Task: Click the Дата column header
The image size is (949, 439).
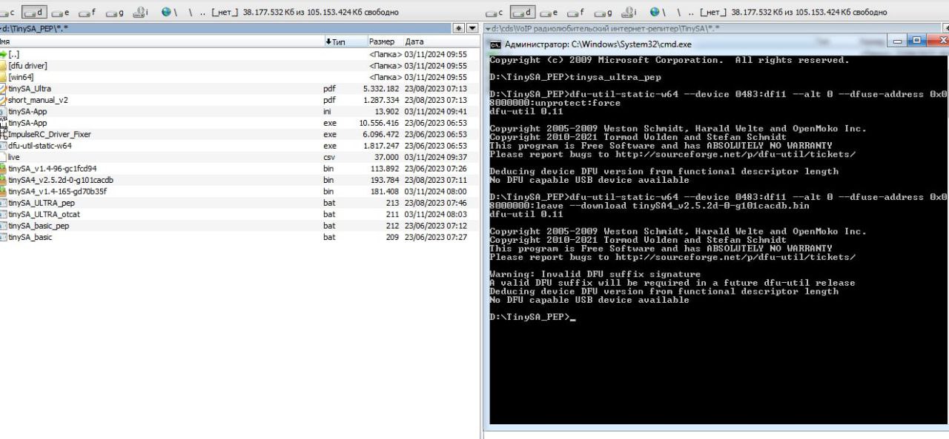Action: pyautogui.click(x=414, y=41)
